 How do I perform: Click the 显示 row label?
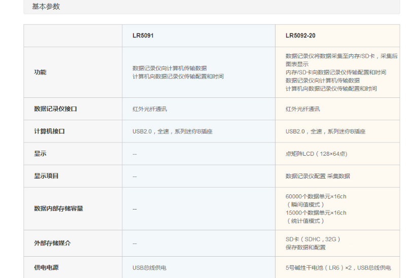tap(40, 154)
